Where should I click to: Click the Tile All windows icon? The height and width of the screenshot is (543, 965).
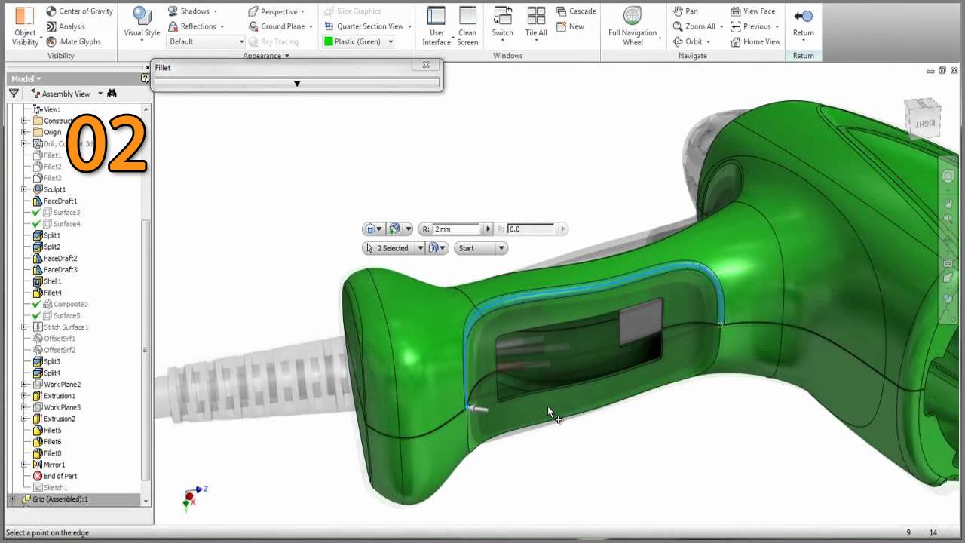click(x=536, y=23)
